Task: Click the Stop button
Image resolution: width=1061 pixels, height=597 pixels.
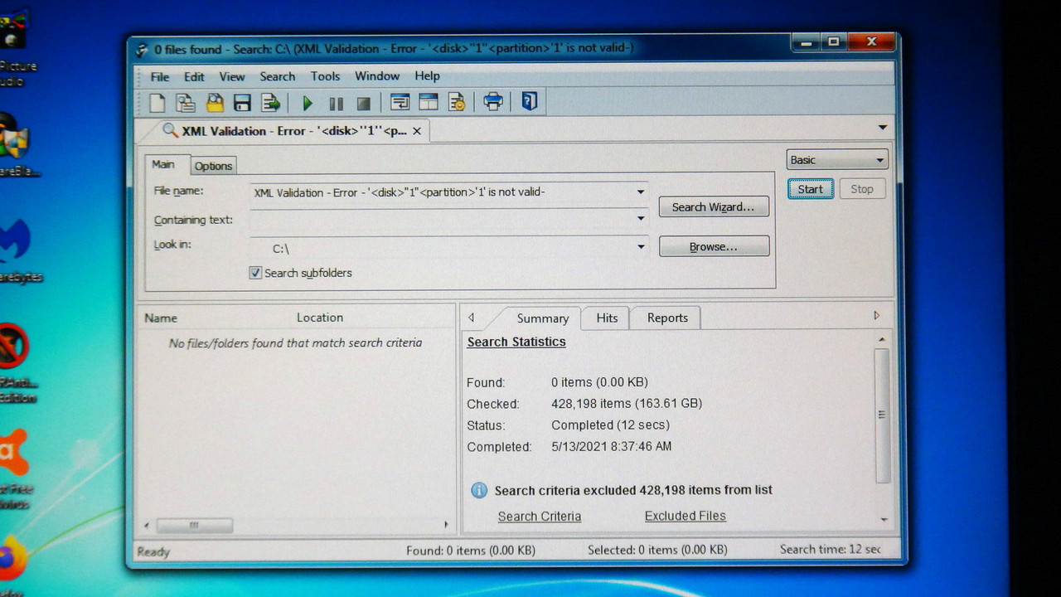Action: [x=862, y=189]
